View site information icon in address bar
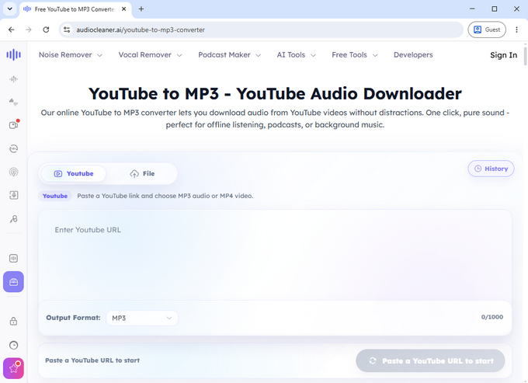528x383 pixels. [x=67, y=30]
